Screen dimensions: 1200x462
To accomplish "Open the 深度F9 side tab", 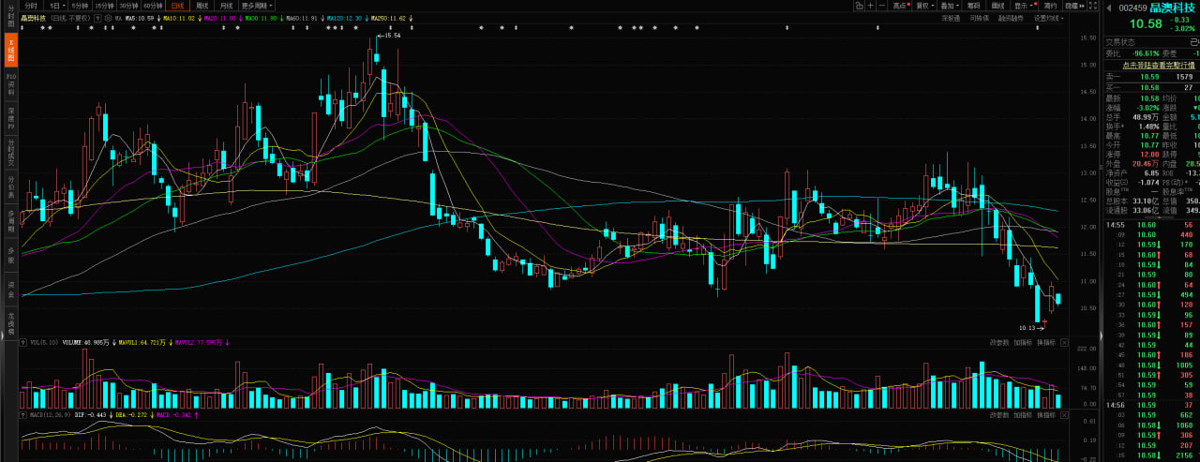I will [x=11, y=119].
